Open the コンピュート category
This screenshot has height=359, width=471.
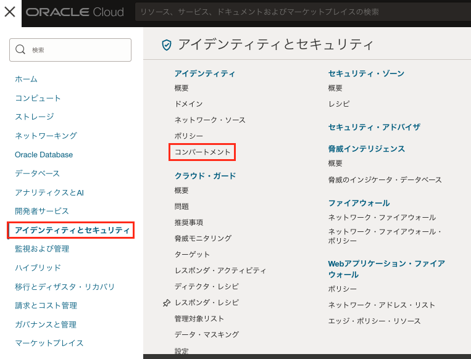coord(38,98)
